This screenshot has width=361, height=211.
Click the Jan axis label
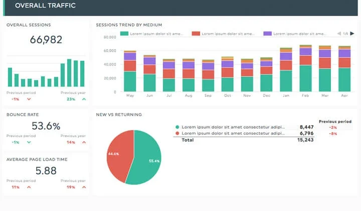[x=286, y=95]
